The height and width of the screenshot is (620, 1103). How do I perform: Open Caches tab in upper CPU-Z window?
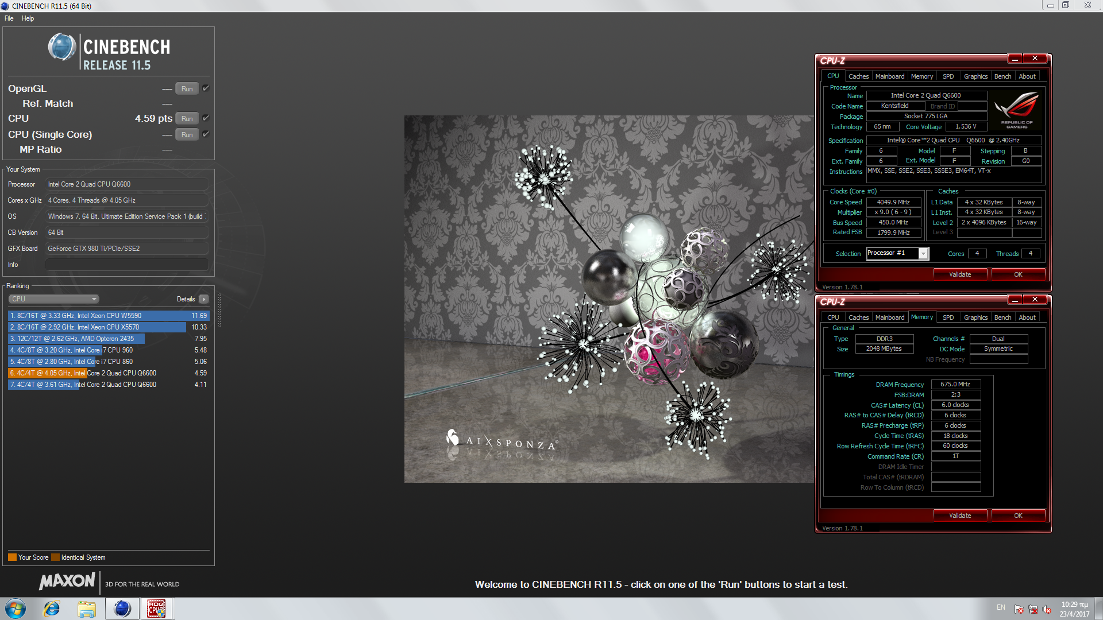coord(858,76)
